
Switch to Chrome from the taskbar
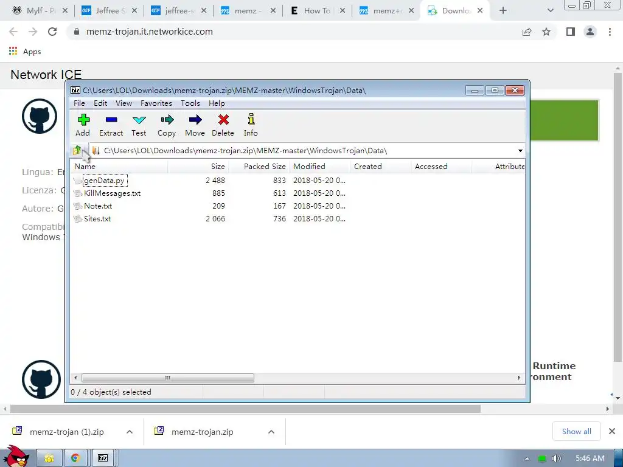pyautogui.click(x=75, y=458)
